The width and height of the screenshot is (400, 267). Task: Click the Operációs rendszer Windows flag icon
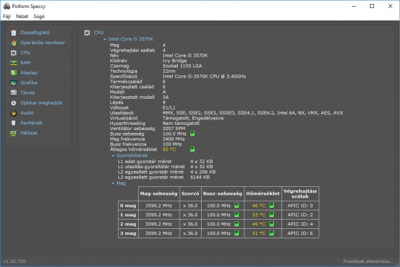click(13, 43)
